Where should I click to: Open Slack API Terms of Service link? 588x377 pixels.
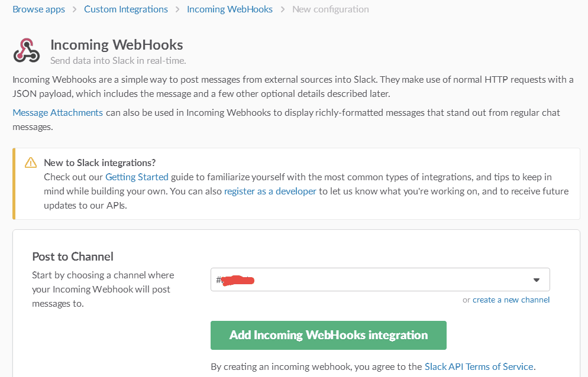click(479, 366)
